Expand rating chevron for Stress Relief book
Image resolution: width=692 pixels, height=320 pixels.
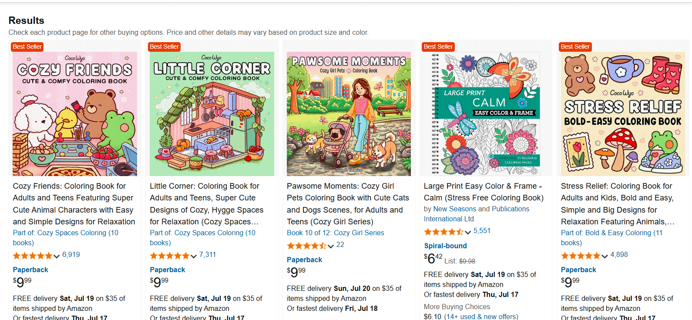point(605,256)
